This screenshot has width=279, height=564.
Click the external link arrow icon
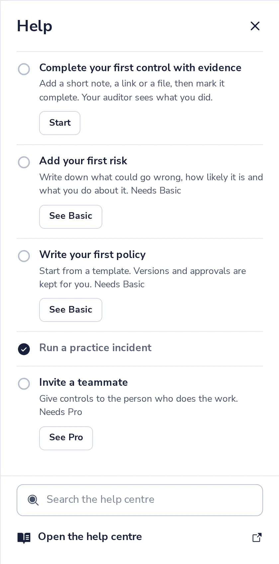[x=257, y=537]
